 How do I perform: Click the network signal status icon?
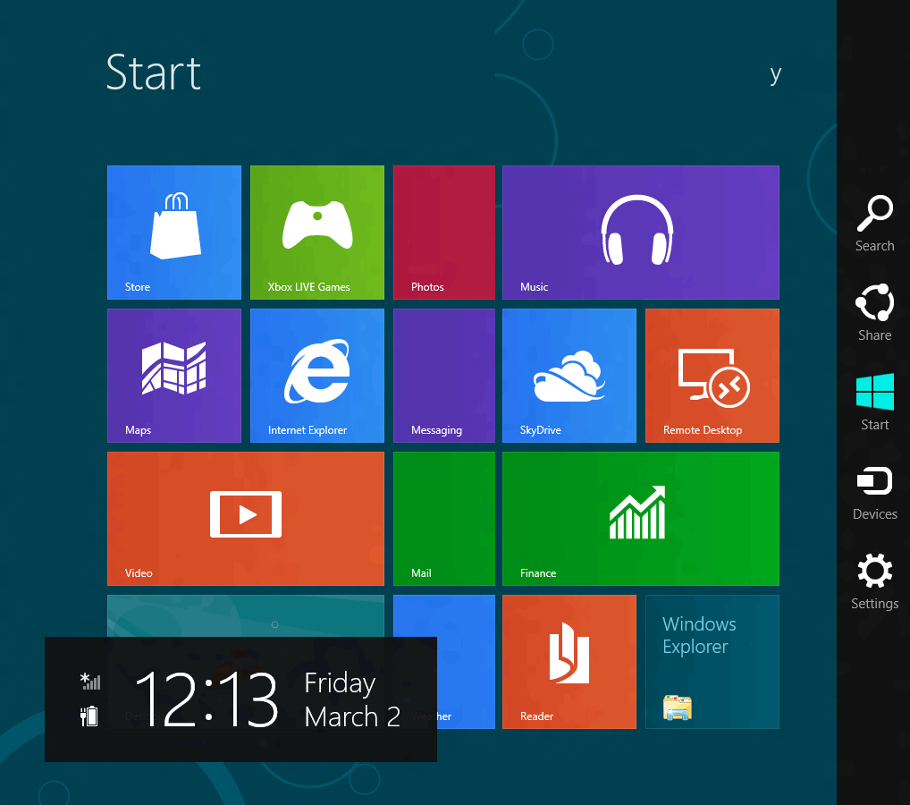click(90, 682)
